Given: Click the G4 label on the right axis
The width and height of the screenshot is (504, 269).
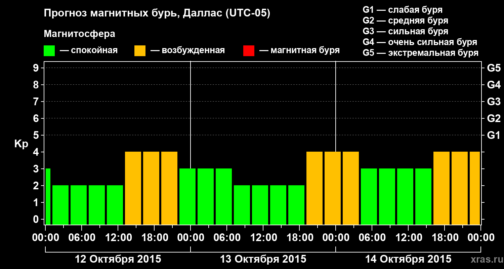Looking at the screenshot, I should [494, 85].
